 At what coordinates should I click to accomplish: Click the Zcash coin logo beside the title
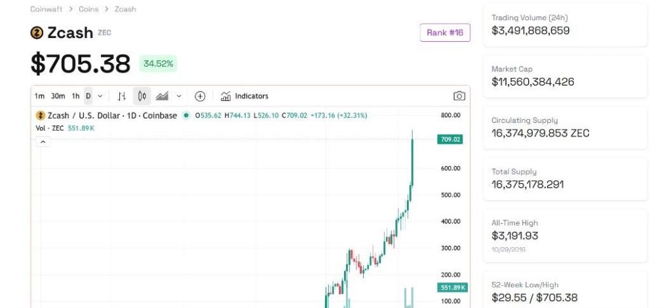37,33
